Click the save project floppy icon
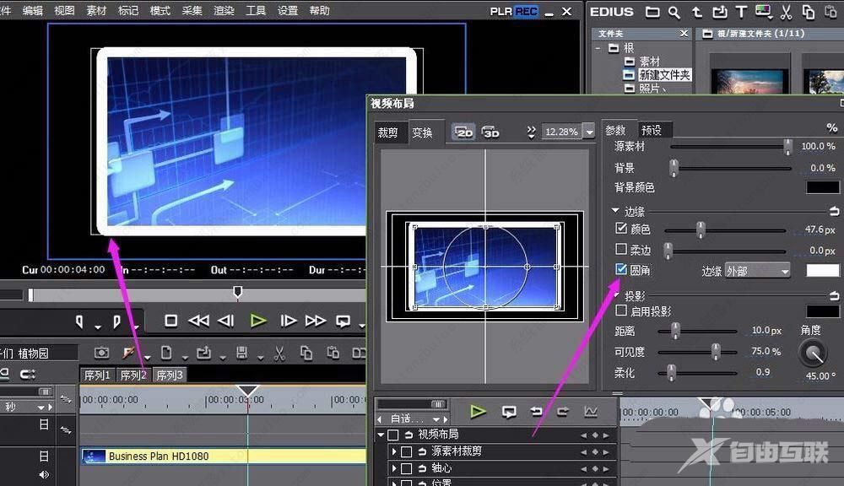Viewport: 844px width, 486px height. [241, 353]
